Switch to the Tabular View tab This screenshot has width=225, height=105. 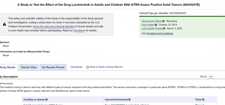click(29, 67)
